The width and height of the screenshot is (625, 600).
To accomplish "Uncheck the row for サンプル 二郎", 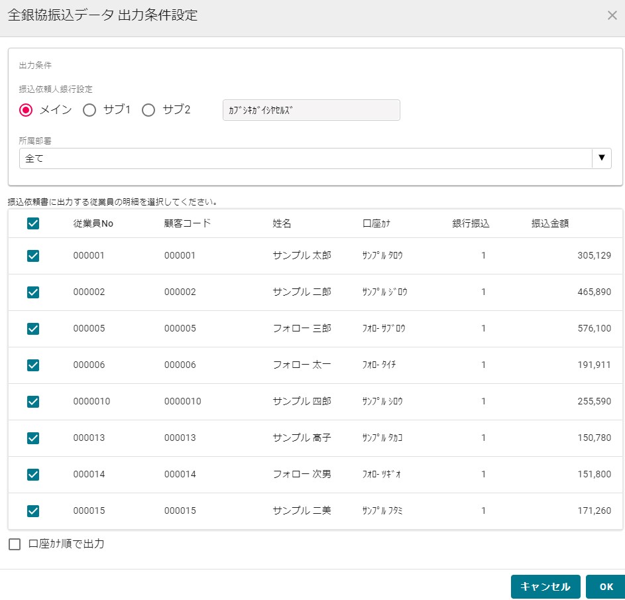I will pos(33,292).
